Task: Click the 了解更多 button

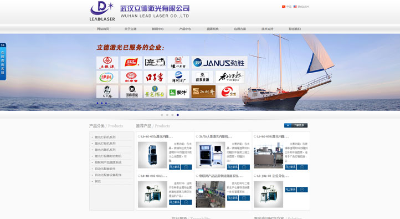Action: point(296,125)
